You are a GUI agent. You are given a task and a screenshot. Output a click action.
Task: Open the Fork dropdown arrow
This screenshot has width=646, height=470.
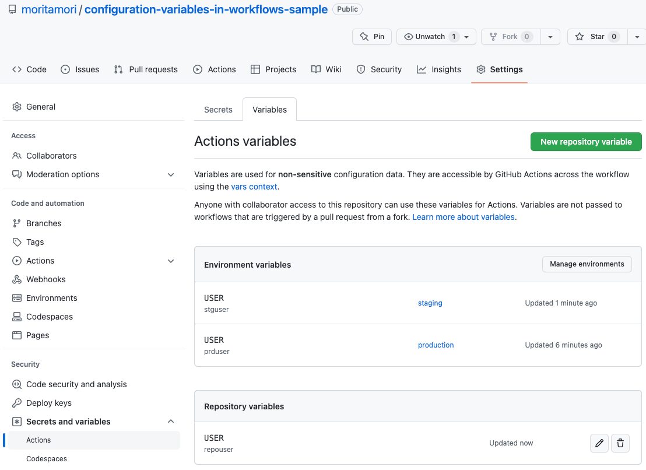pyautogui.click(x=550, y=36)
